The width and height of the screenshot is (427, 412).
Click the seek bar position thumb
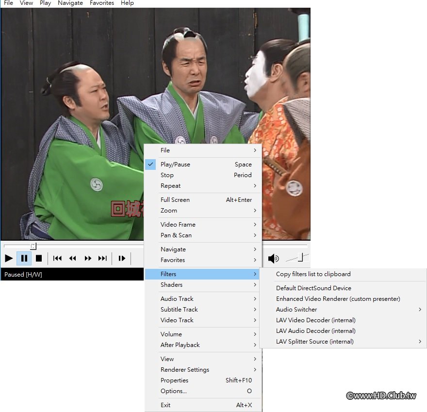(x=33, y=246)
